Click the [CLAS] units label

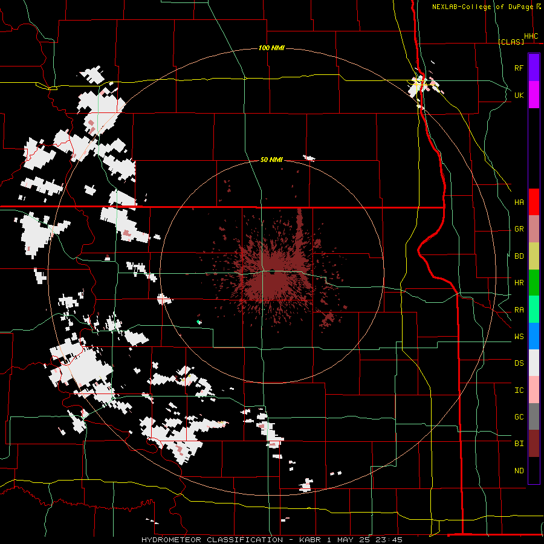coord(511,42)
